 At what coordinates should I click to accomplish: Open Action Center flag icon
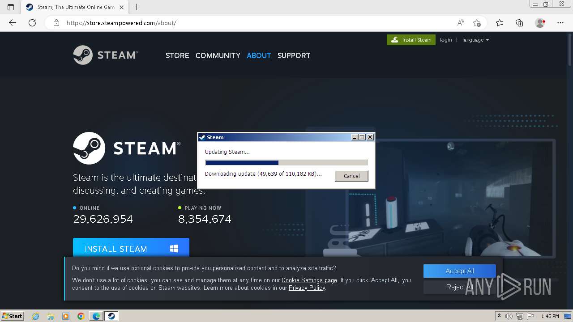(x=530, y=316)
